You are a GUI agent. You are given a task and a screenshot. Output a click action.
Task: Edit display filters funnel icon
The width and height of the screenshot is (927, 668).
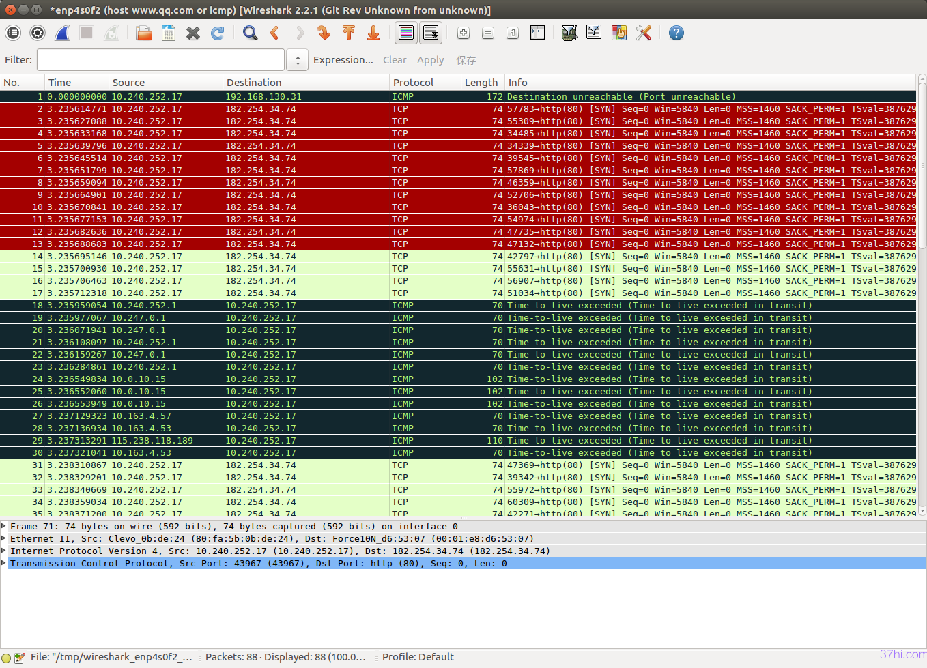[594, 33]
